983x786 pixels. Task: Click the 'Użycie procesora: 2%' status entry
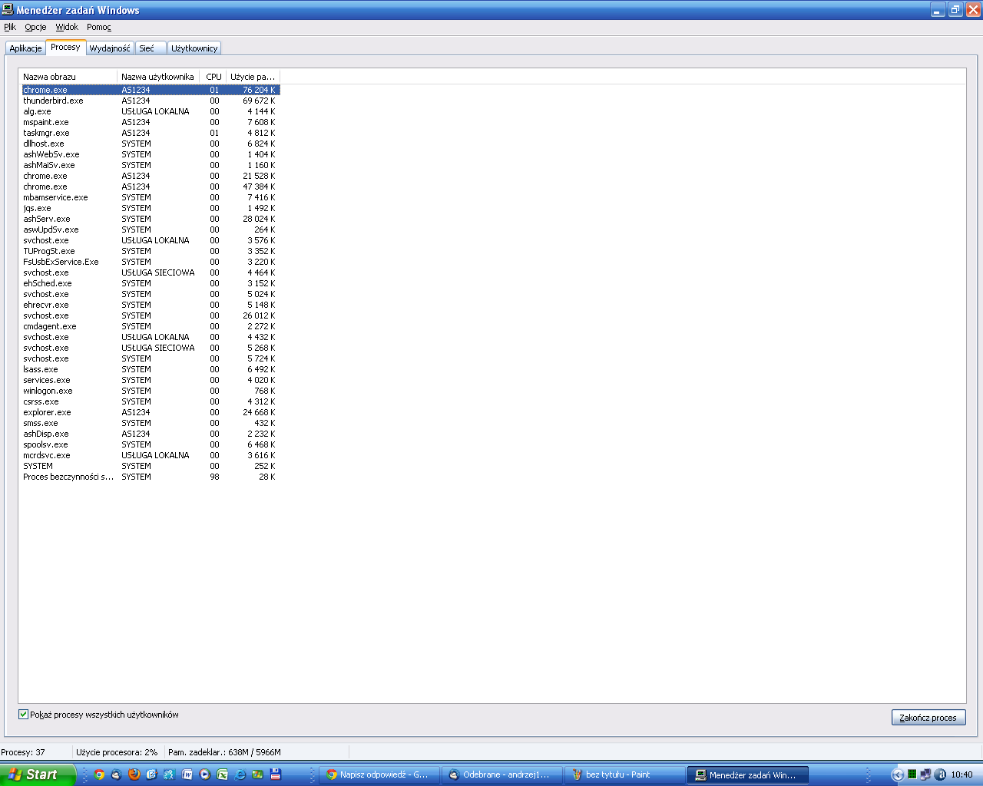pos(117,752)
